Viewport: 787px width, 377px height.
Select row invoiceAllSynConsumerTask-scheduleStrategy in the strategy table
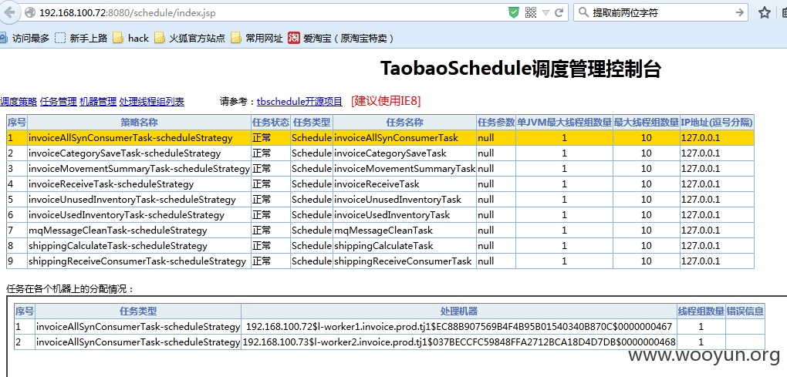(x=380, y=137)
